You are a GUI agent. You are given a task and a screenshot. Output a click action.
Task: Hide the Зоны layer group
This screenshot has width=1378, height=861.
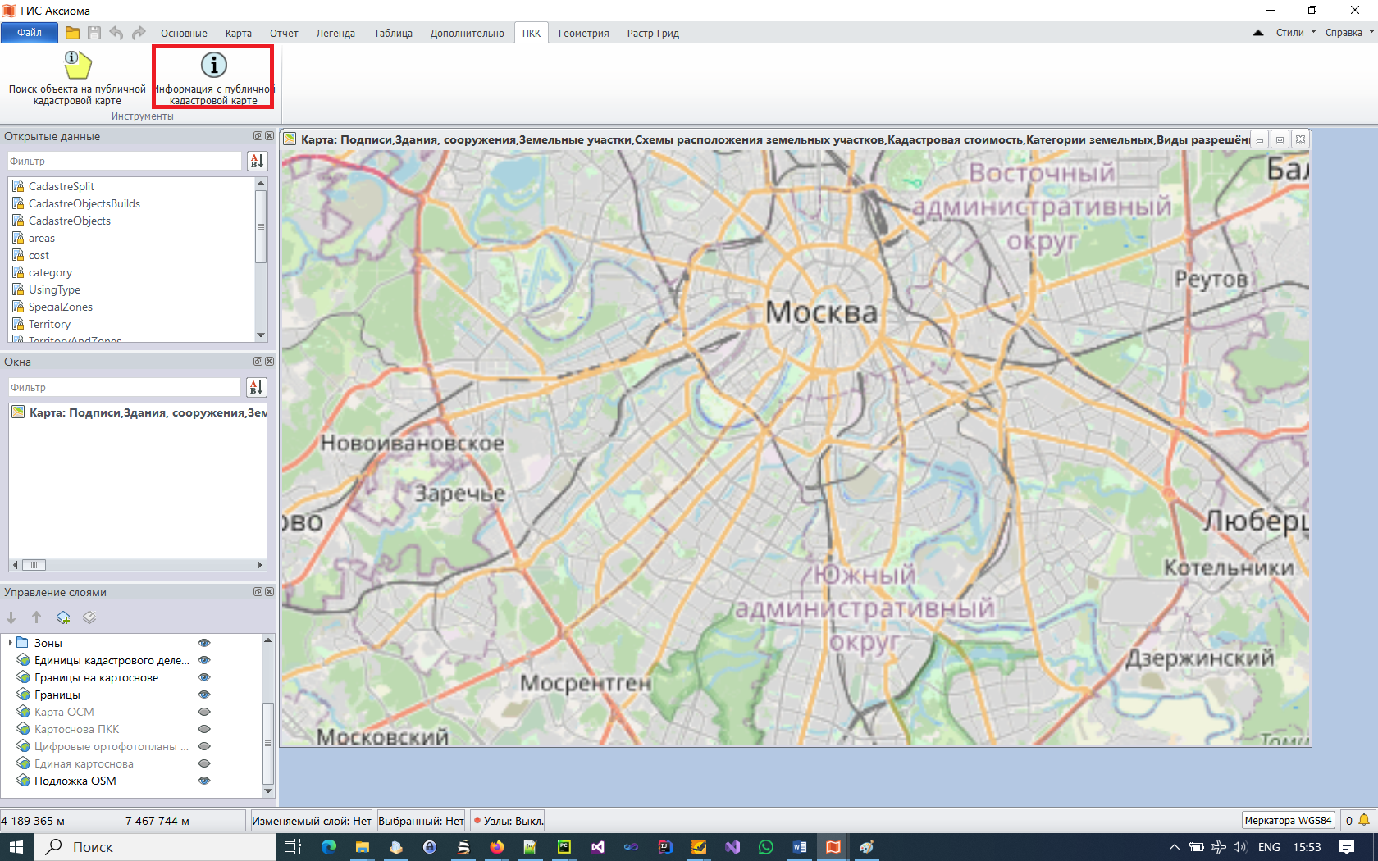[x=204, y=643]
